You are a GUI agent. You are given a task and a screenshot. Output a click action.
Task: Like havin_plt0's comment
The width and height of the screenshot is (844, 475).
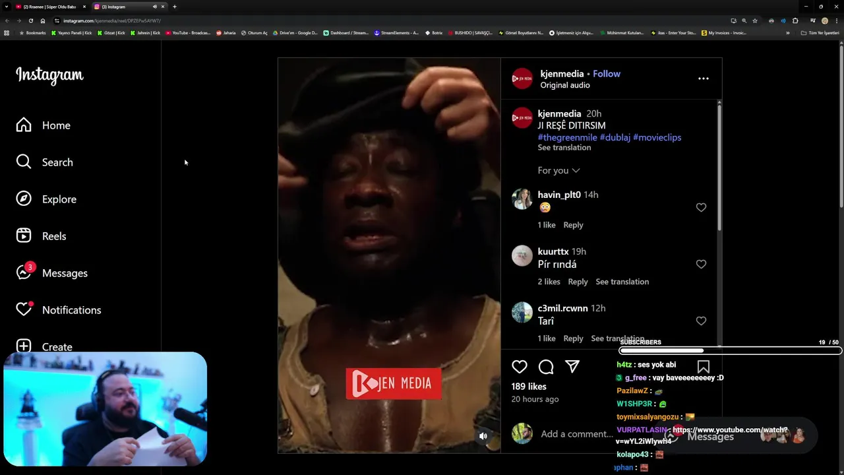701,207
